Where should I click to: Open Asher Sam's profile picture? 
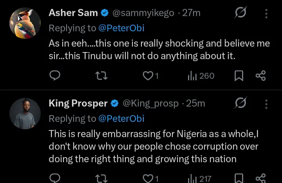(25, 23)
